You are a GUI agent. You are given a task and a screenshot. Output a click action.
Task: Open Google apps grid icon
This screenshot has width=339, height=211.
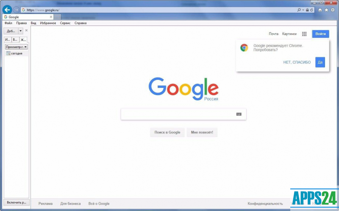pyautogui.click(x=304, y=34)
